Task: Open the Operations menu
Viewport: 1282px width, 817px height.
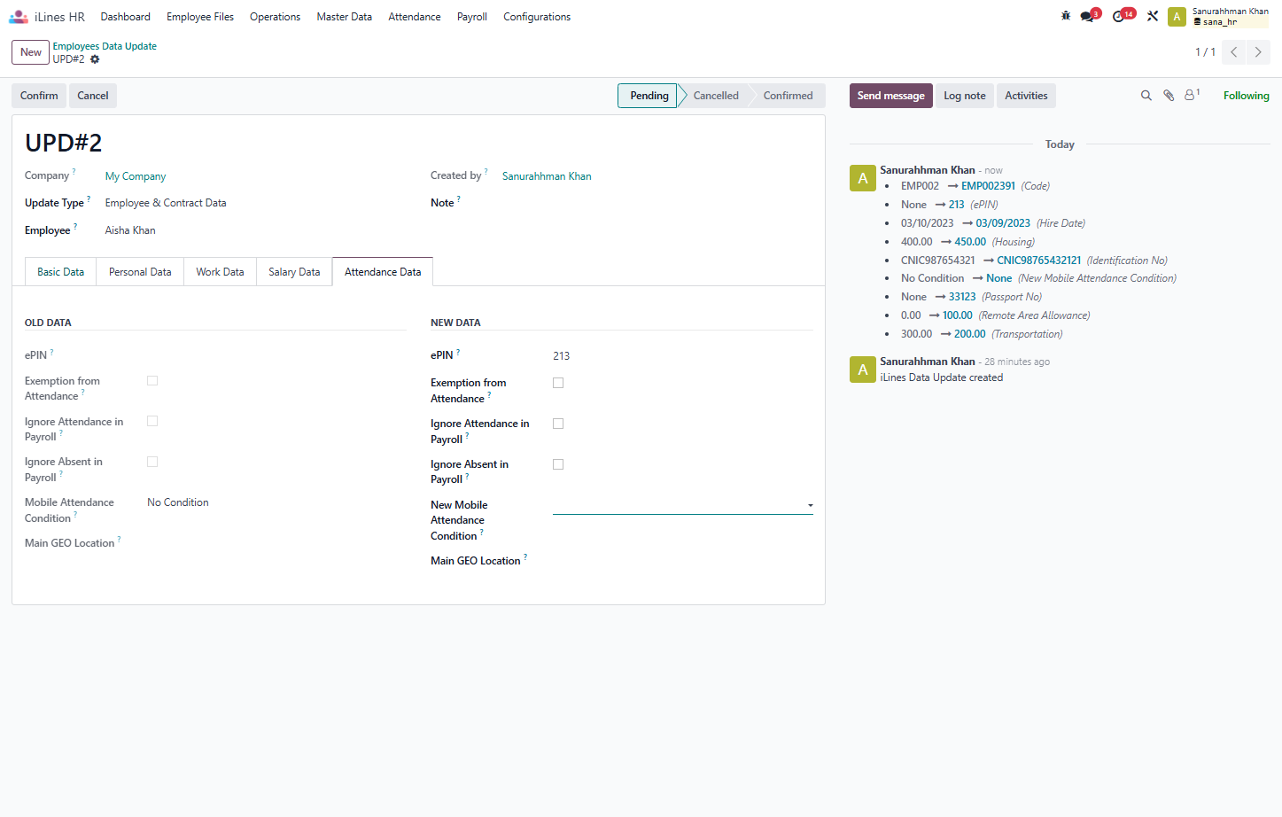Action: coord(275,17)
